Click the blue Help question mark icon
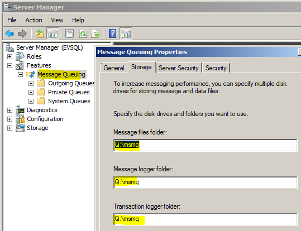This screenshot has height=231, width=301. click(x=112, y=33)
